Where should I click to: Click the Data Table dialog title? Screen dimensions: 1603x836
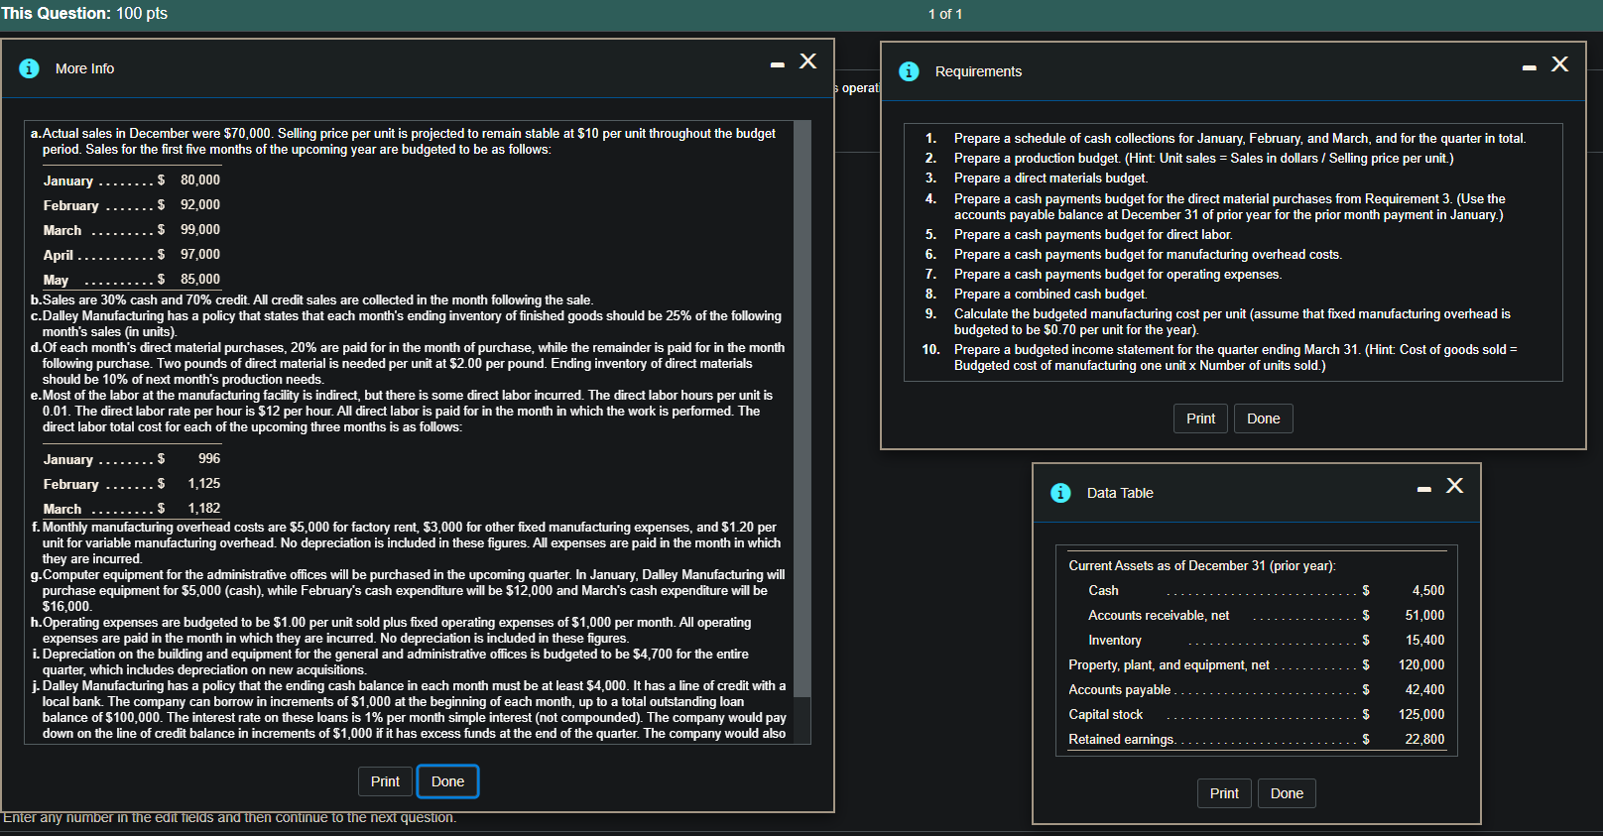1120,493
